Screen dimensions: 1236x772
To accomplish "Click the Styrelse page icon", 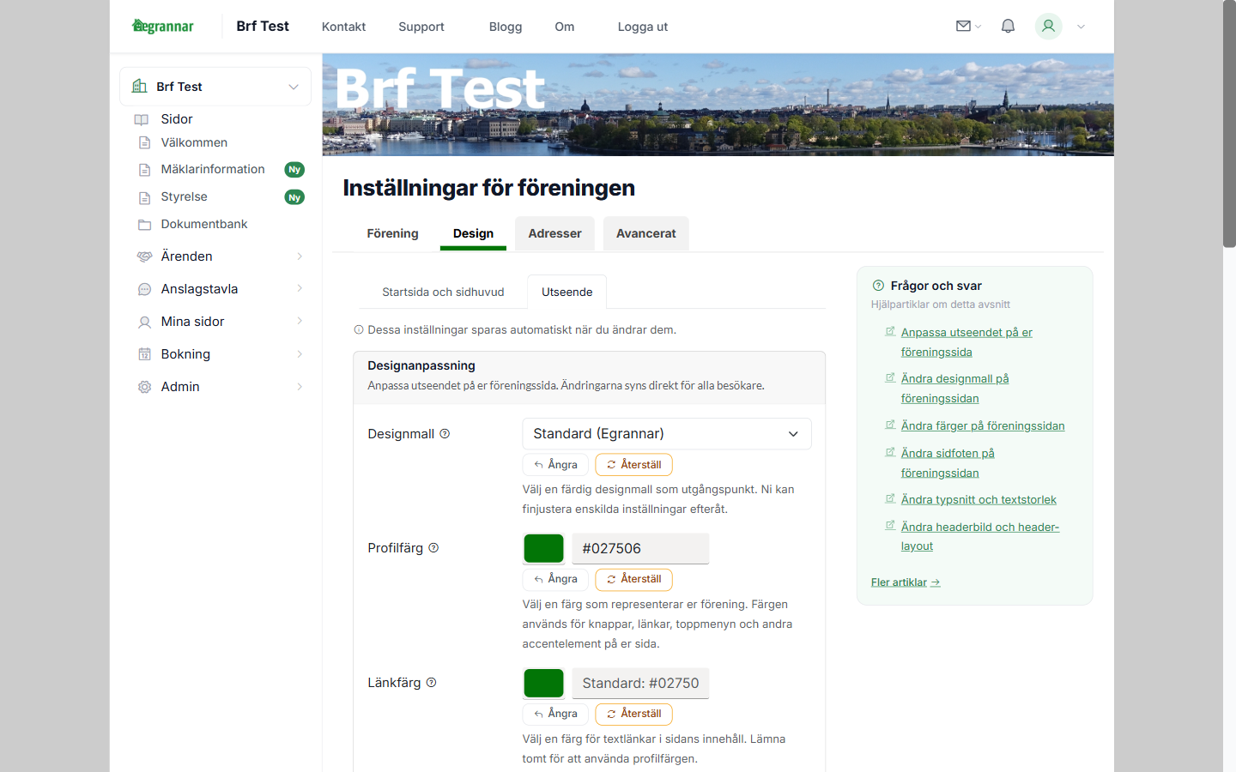I will (x=144, y=197).
